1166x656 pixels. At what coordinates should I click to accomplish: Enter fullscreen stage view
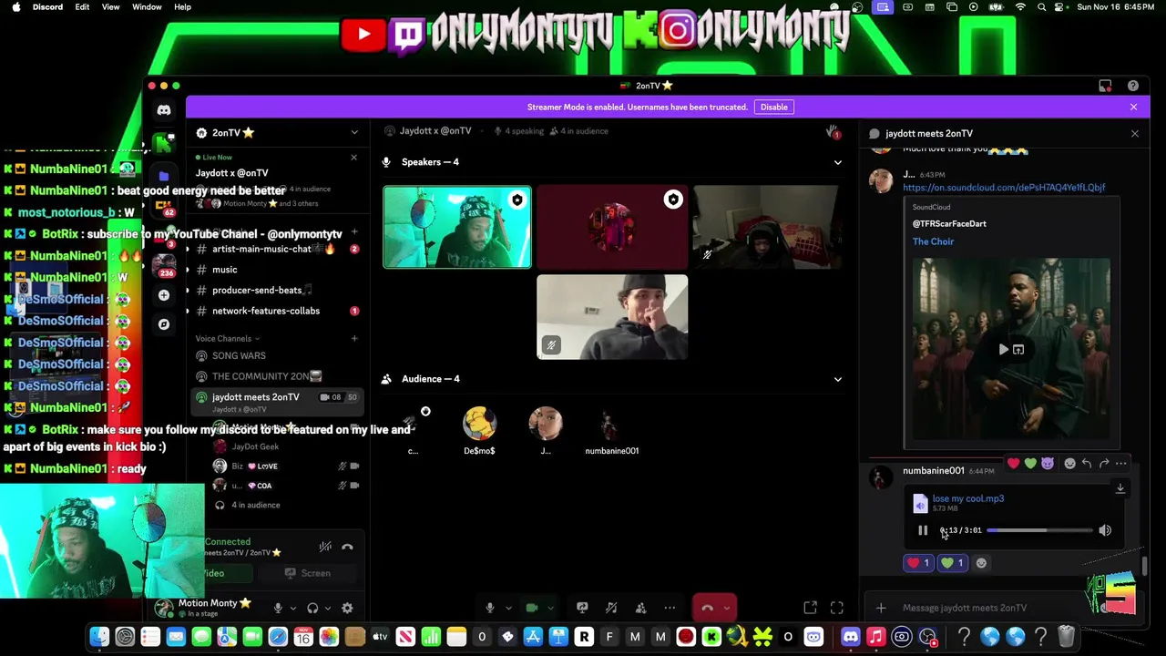(x=837, y=608)
